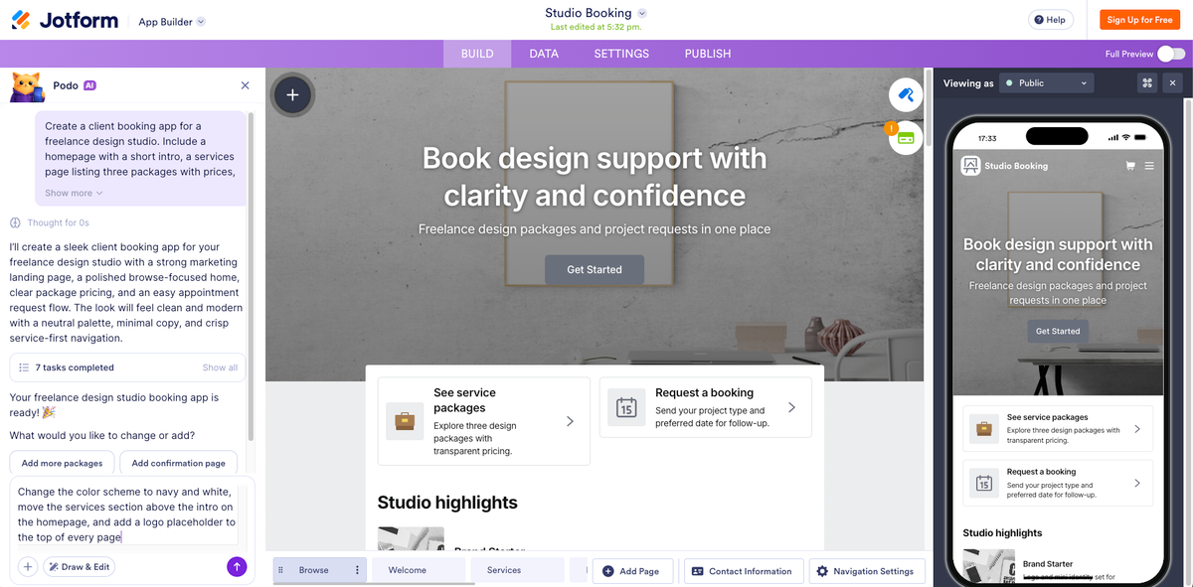Click the chat panel scrollbar
Viewport: 1193px width, 587px height.
point(252,276)
